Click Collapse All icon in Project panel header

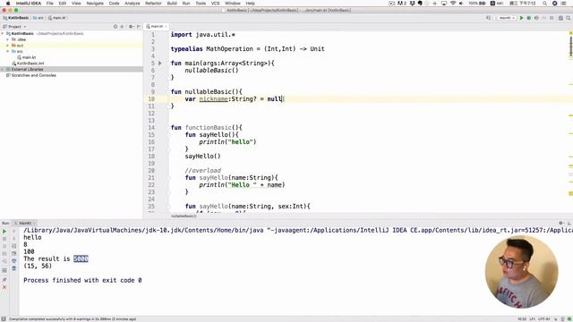point(122,26)
